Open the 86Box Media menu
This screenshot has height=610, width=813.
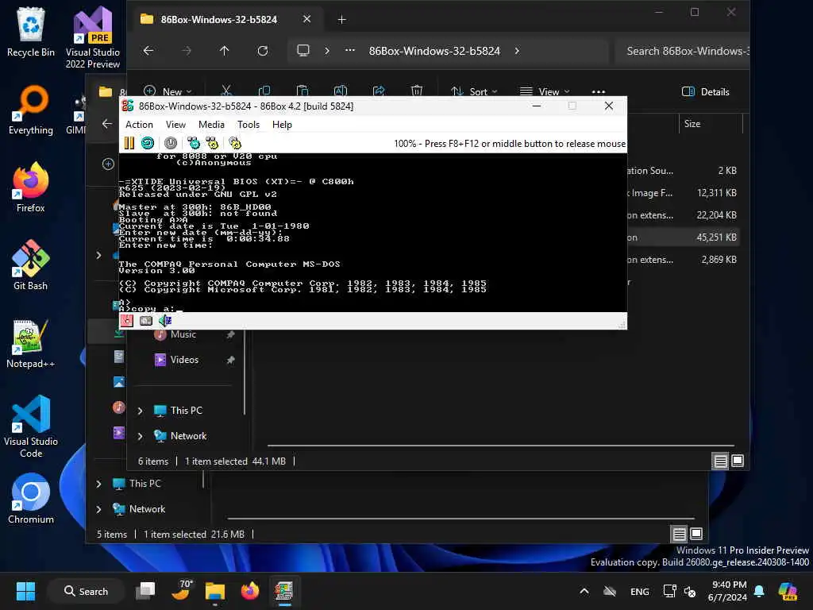point(211,125)
